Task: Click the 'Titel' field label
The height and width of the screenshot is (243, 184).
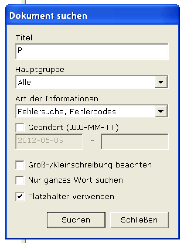Action: [24, 38]
